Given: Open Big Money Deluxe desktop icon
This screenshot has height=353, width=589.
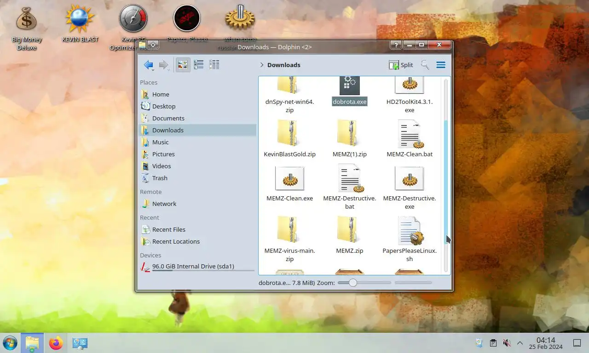Looking at the screenshot, I should coord(27,28).
